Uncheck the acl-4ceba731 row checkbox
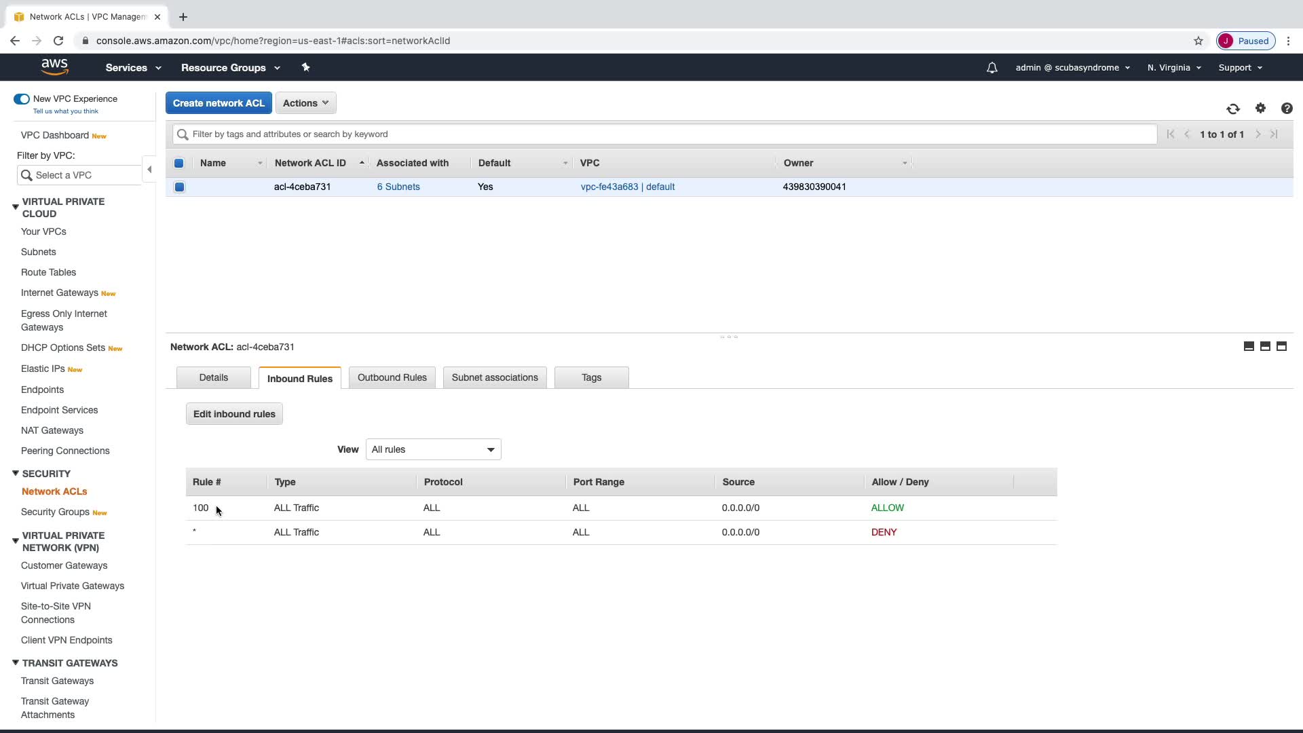The height and width of the screenshot is (733, 1303). point(179,187)
